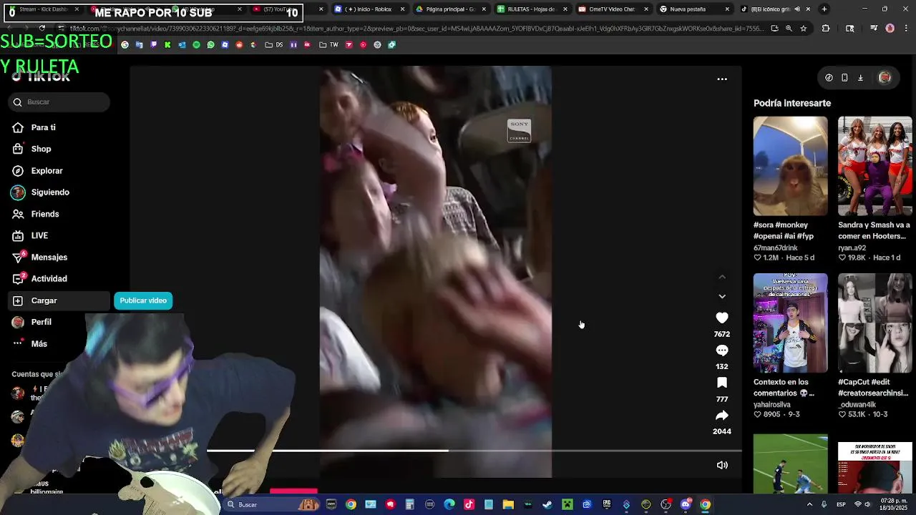916x515 pixels.
Task: Open the Siguiendo feed
Action: 50,192
